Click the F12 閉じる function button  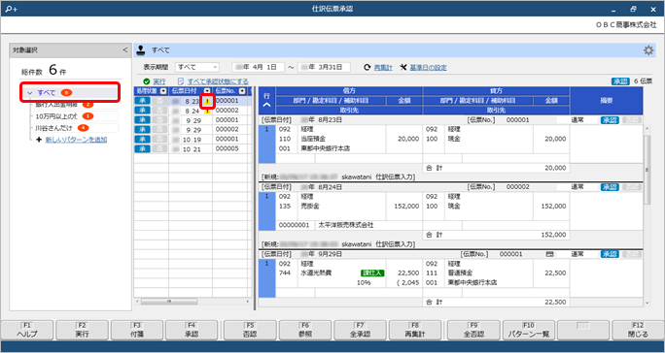[639, 330]
